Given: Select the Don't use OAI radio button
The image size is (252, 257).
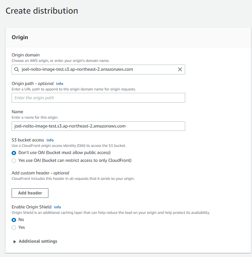Looking at the screenshot, I should pyautogui.click(x=14, y=153).
